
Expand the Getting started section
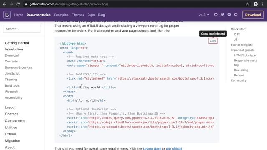point(17,43)
